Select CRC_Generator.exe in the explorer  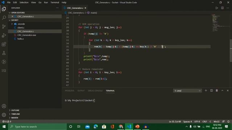(x=35, y=35)
